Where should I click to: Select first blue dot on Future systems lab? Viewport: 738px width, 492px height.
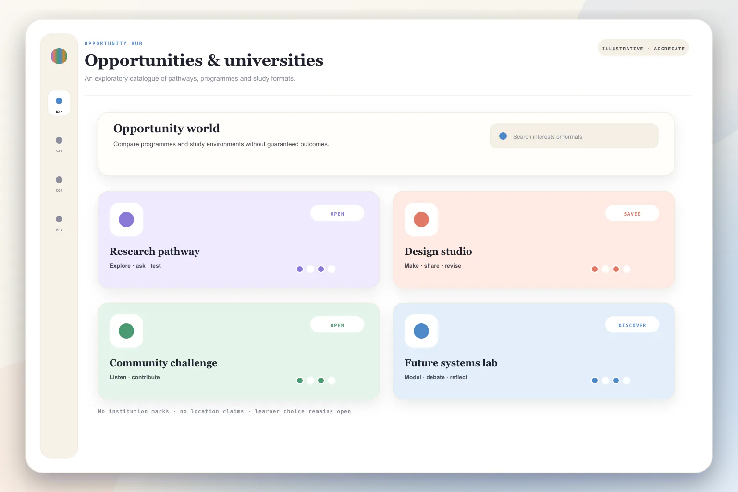click(595, 381)
